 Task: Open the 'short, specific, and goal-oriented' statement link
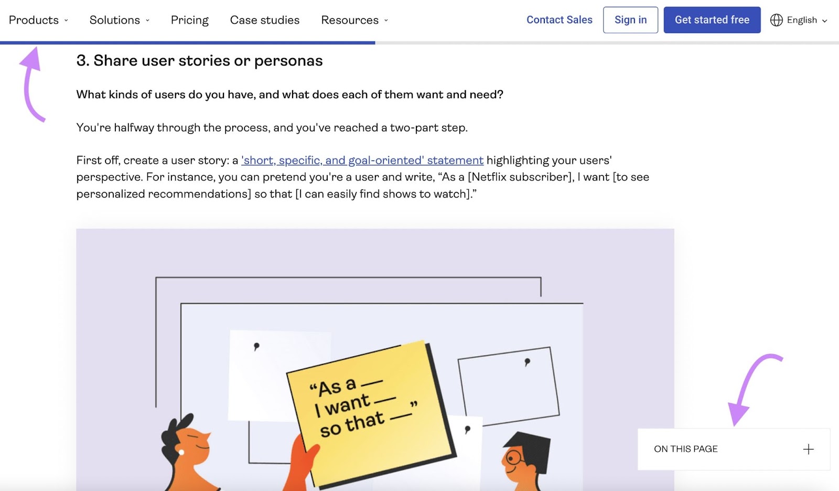pos(362,161)
